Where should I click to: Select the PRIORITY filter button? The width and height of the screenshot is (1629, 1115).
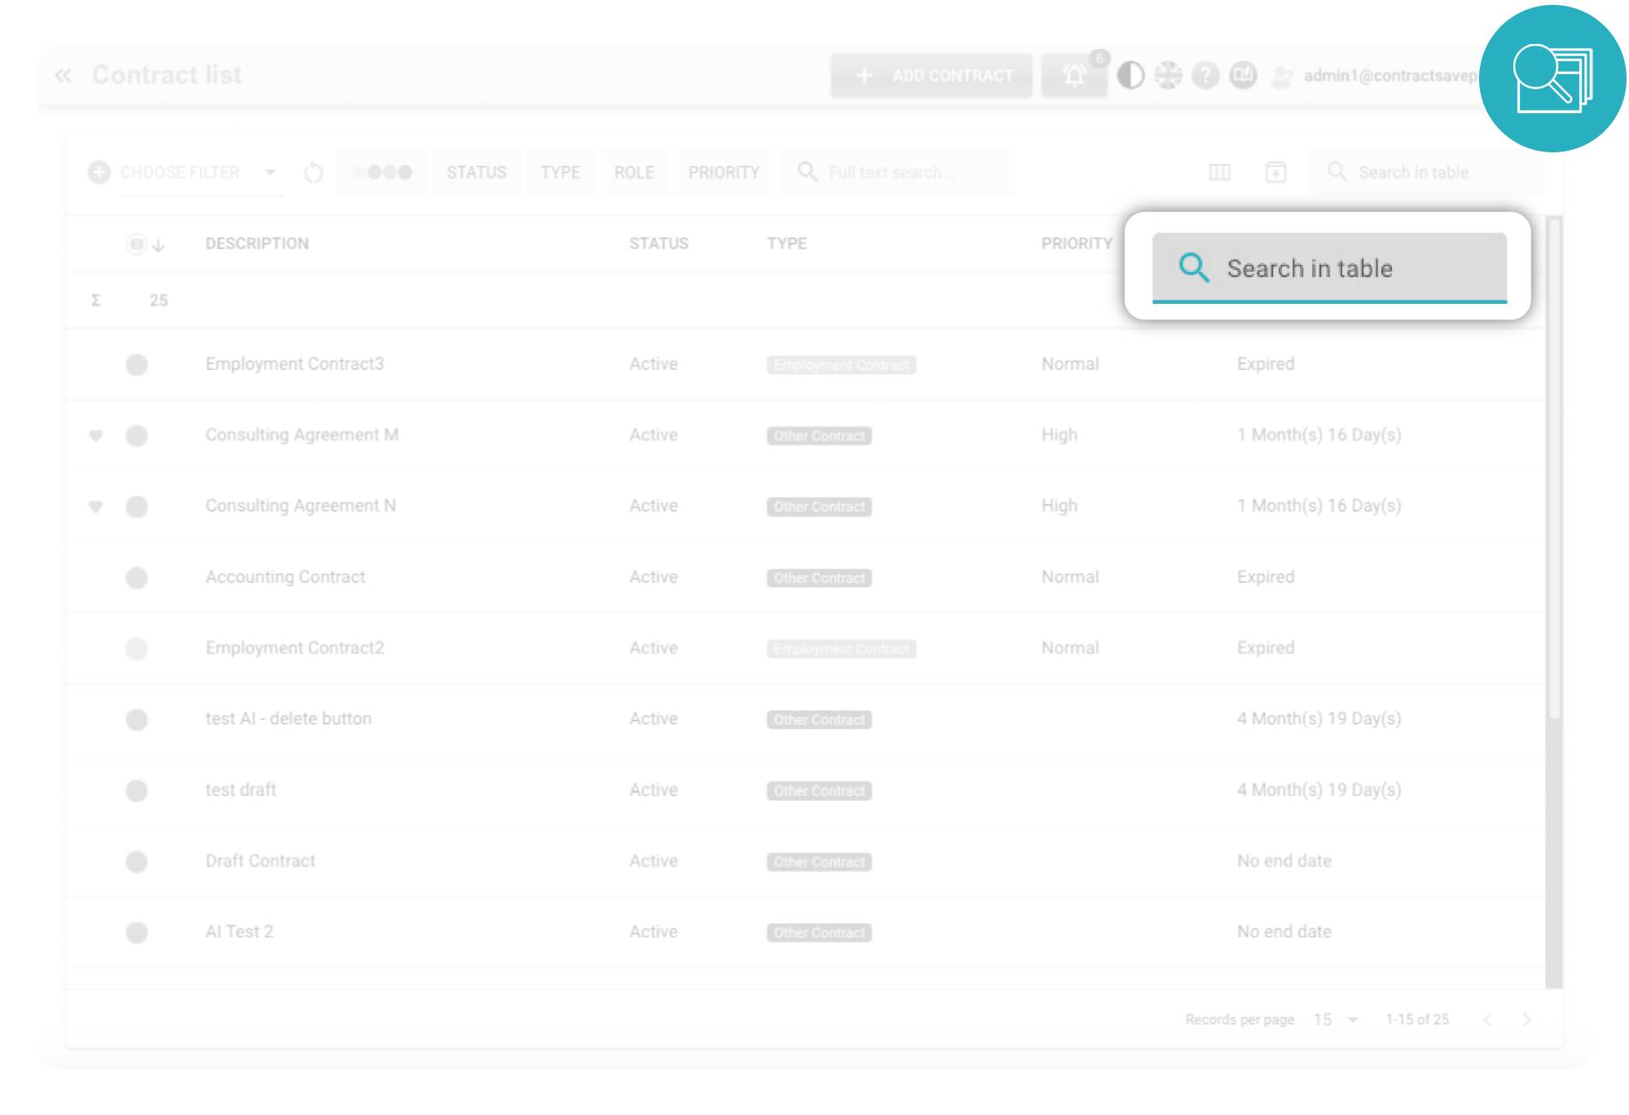[x=724, y=172]
